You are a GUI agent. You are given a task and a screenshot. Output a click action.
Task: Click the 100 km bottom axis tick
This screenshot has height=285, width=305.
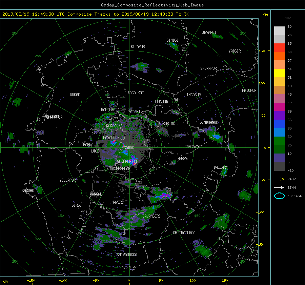pos(192,280)
